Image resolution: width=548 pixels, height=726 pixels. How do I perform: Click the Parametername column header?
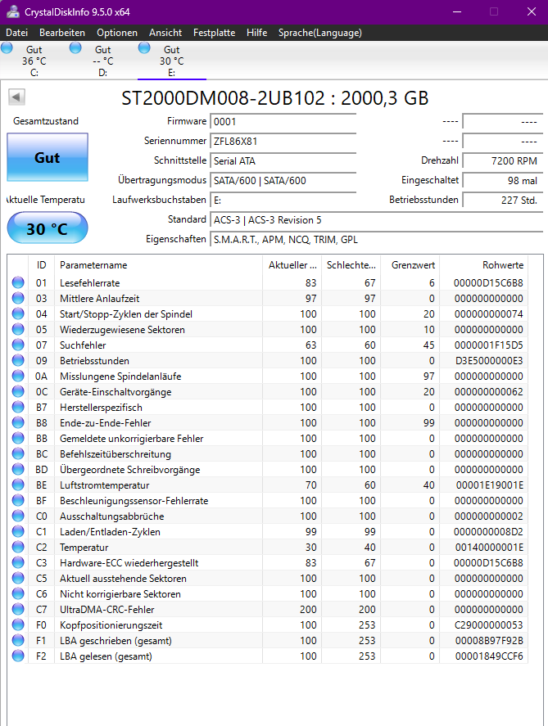tap(158, 265)
